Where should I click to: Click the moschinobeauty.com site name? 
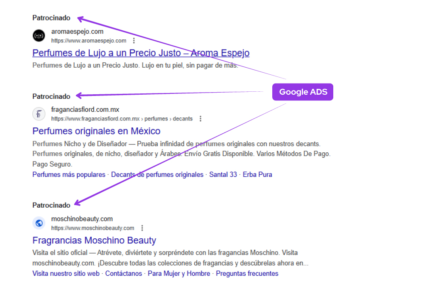(x=82, y=219)
